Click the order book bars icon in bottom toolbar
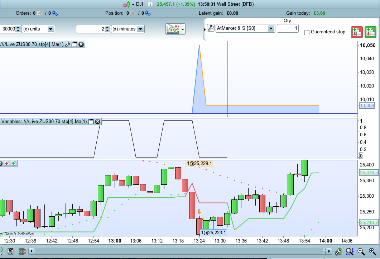 click(x=22, y=251)
